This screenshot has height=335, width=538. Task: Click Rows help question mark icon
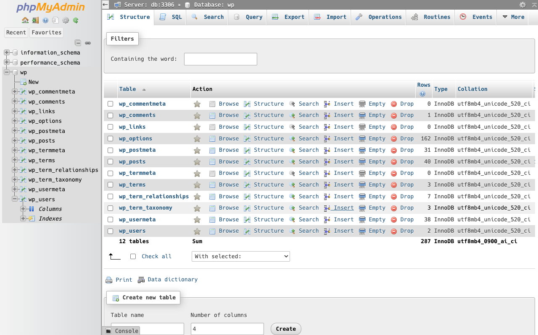(x=422, y=94)
